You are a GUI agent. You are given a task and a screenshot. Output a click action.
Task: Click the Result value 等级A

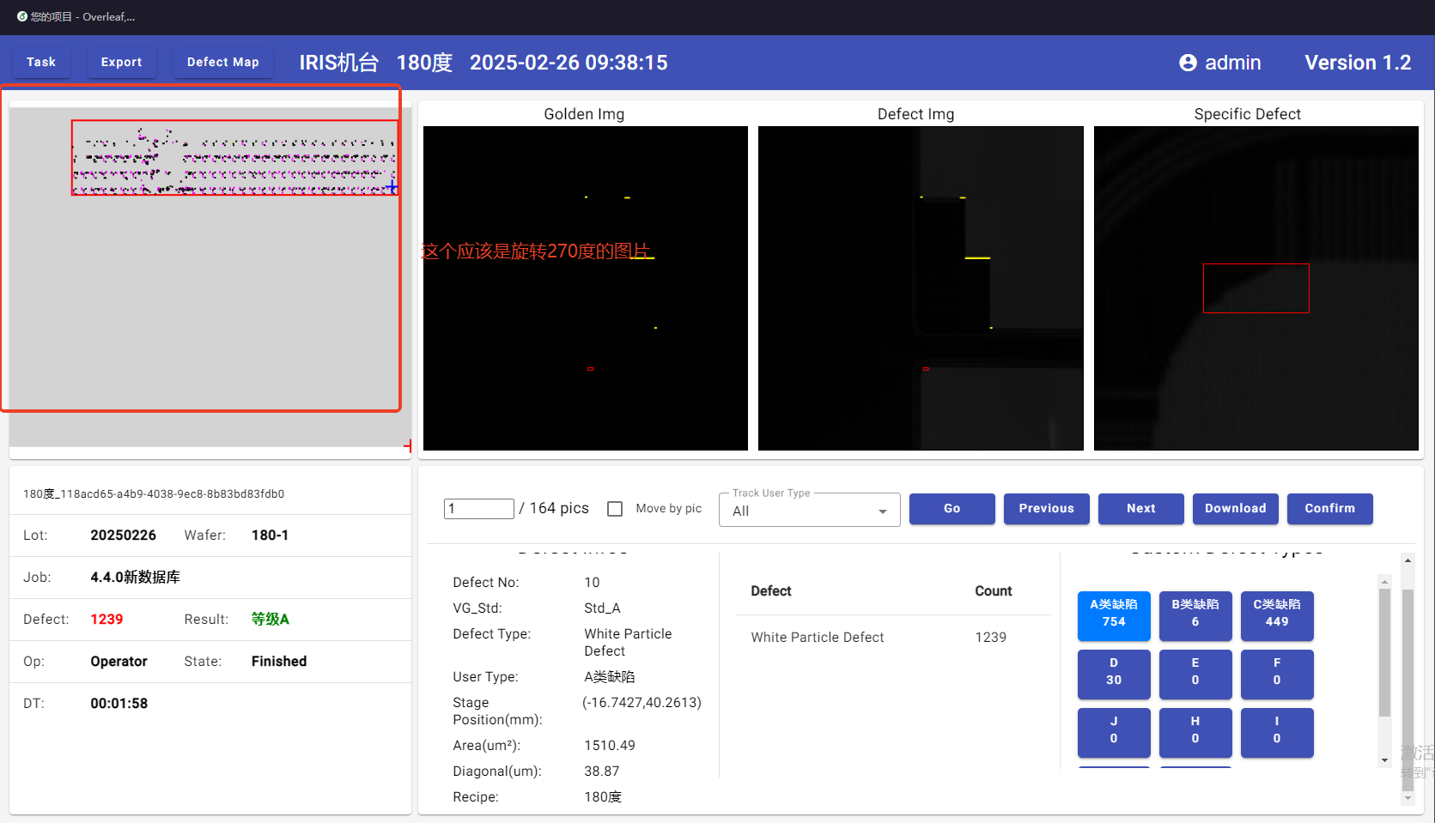click(x=271, y=620)
